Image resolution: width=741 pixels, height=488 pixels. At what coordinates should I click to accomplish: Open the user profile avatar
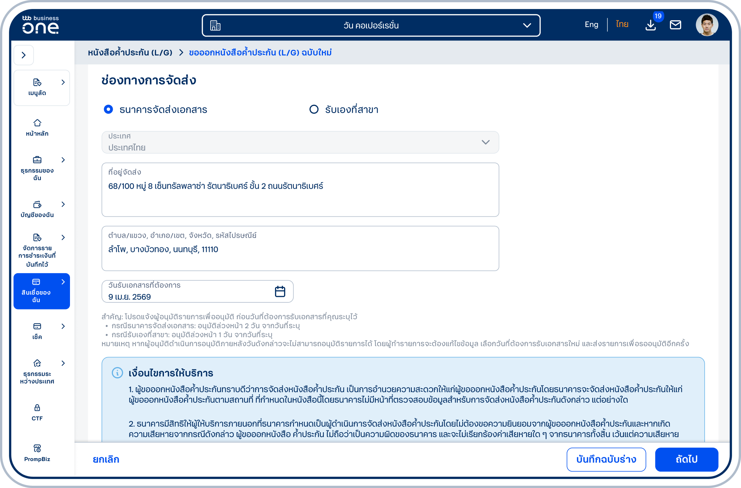pos(707,25)
